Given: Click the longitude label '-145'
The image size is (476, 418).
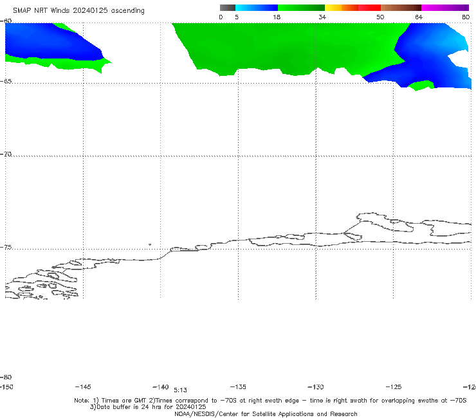Looking at the screenshot, I should tap(83, 386).
